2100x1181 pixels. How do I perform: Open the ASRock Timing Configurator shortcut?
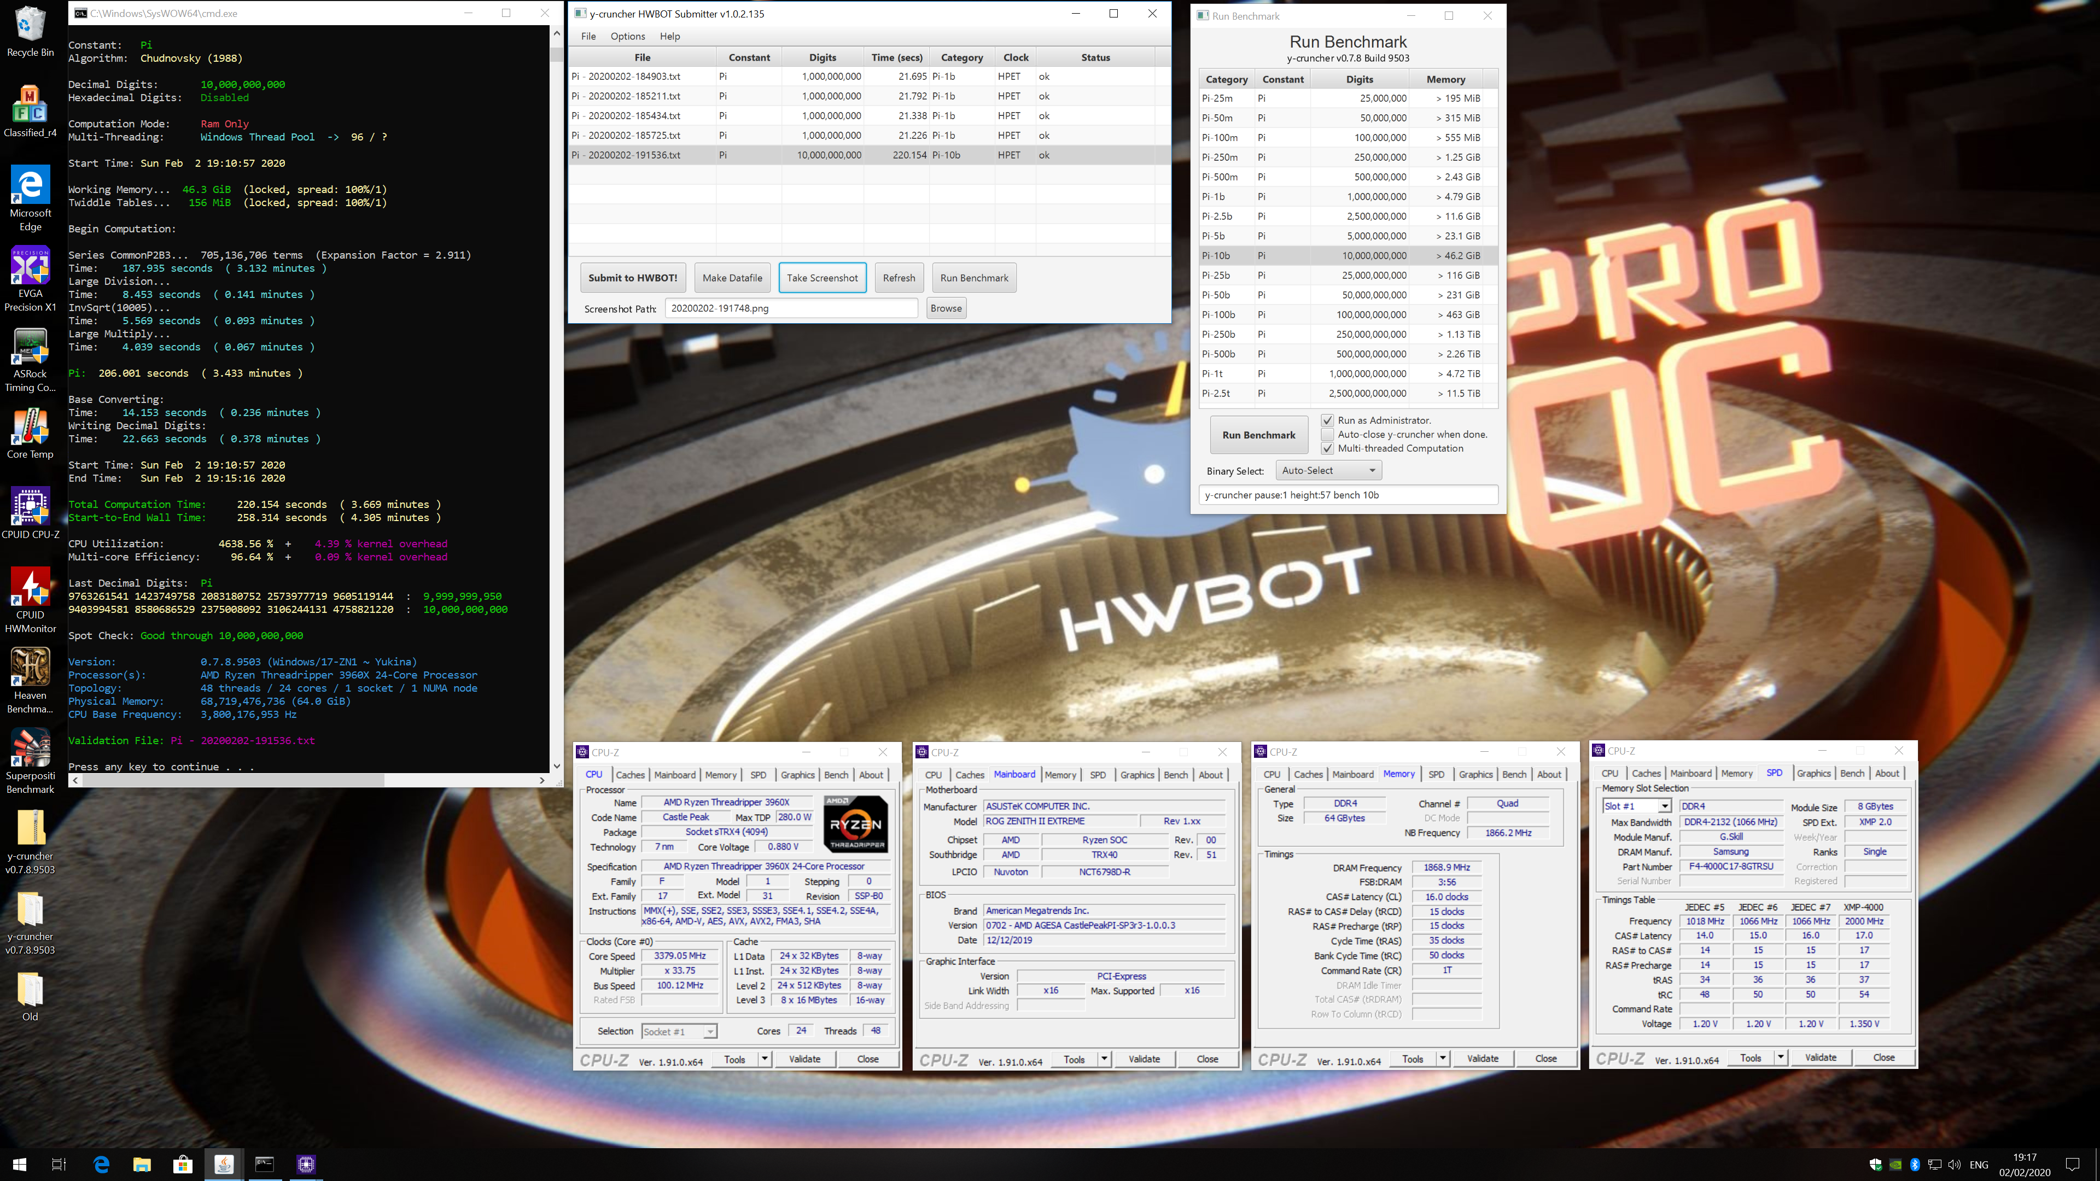[30, 359]
